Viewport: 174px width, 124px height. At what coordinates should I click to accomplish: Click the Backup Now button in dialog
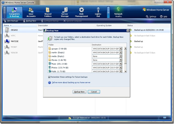point(79,92)
